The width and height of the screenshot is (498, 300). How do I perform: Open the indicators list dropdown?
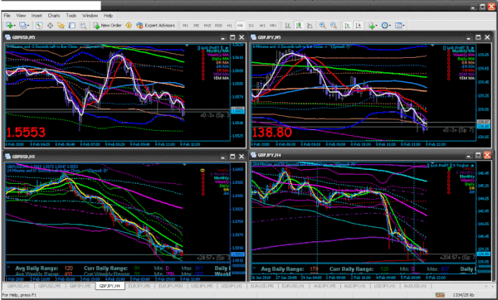tap(372, 26)
